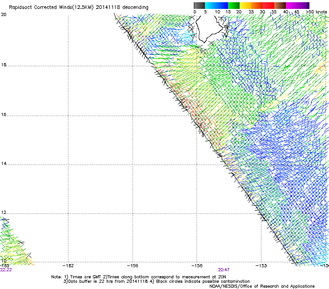Image resolution: width=329 pixels, height=289 pixels.
Task: Click the latitude label '12'
Action: (x=4, y=213)
